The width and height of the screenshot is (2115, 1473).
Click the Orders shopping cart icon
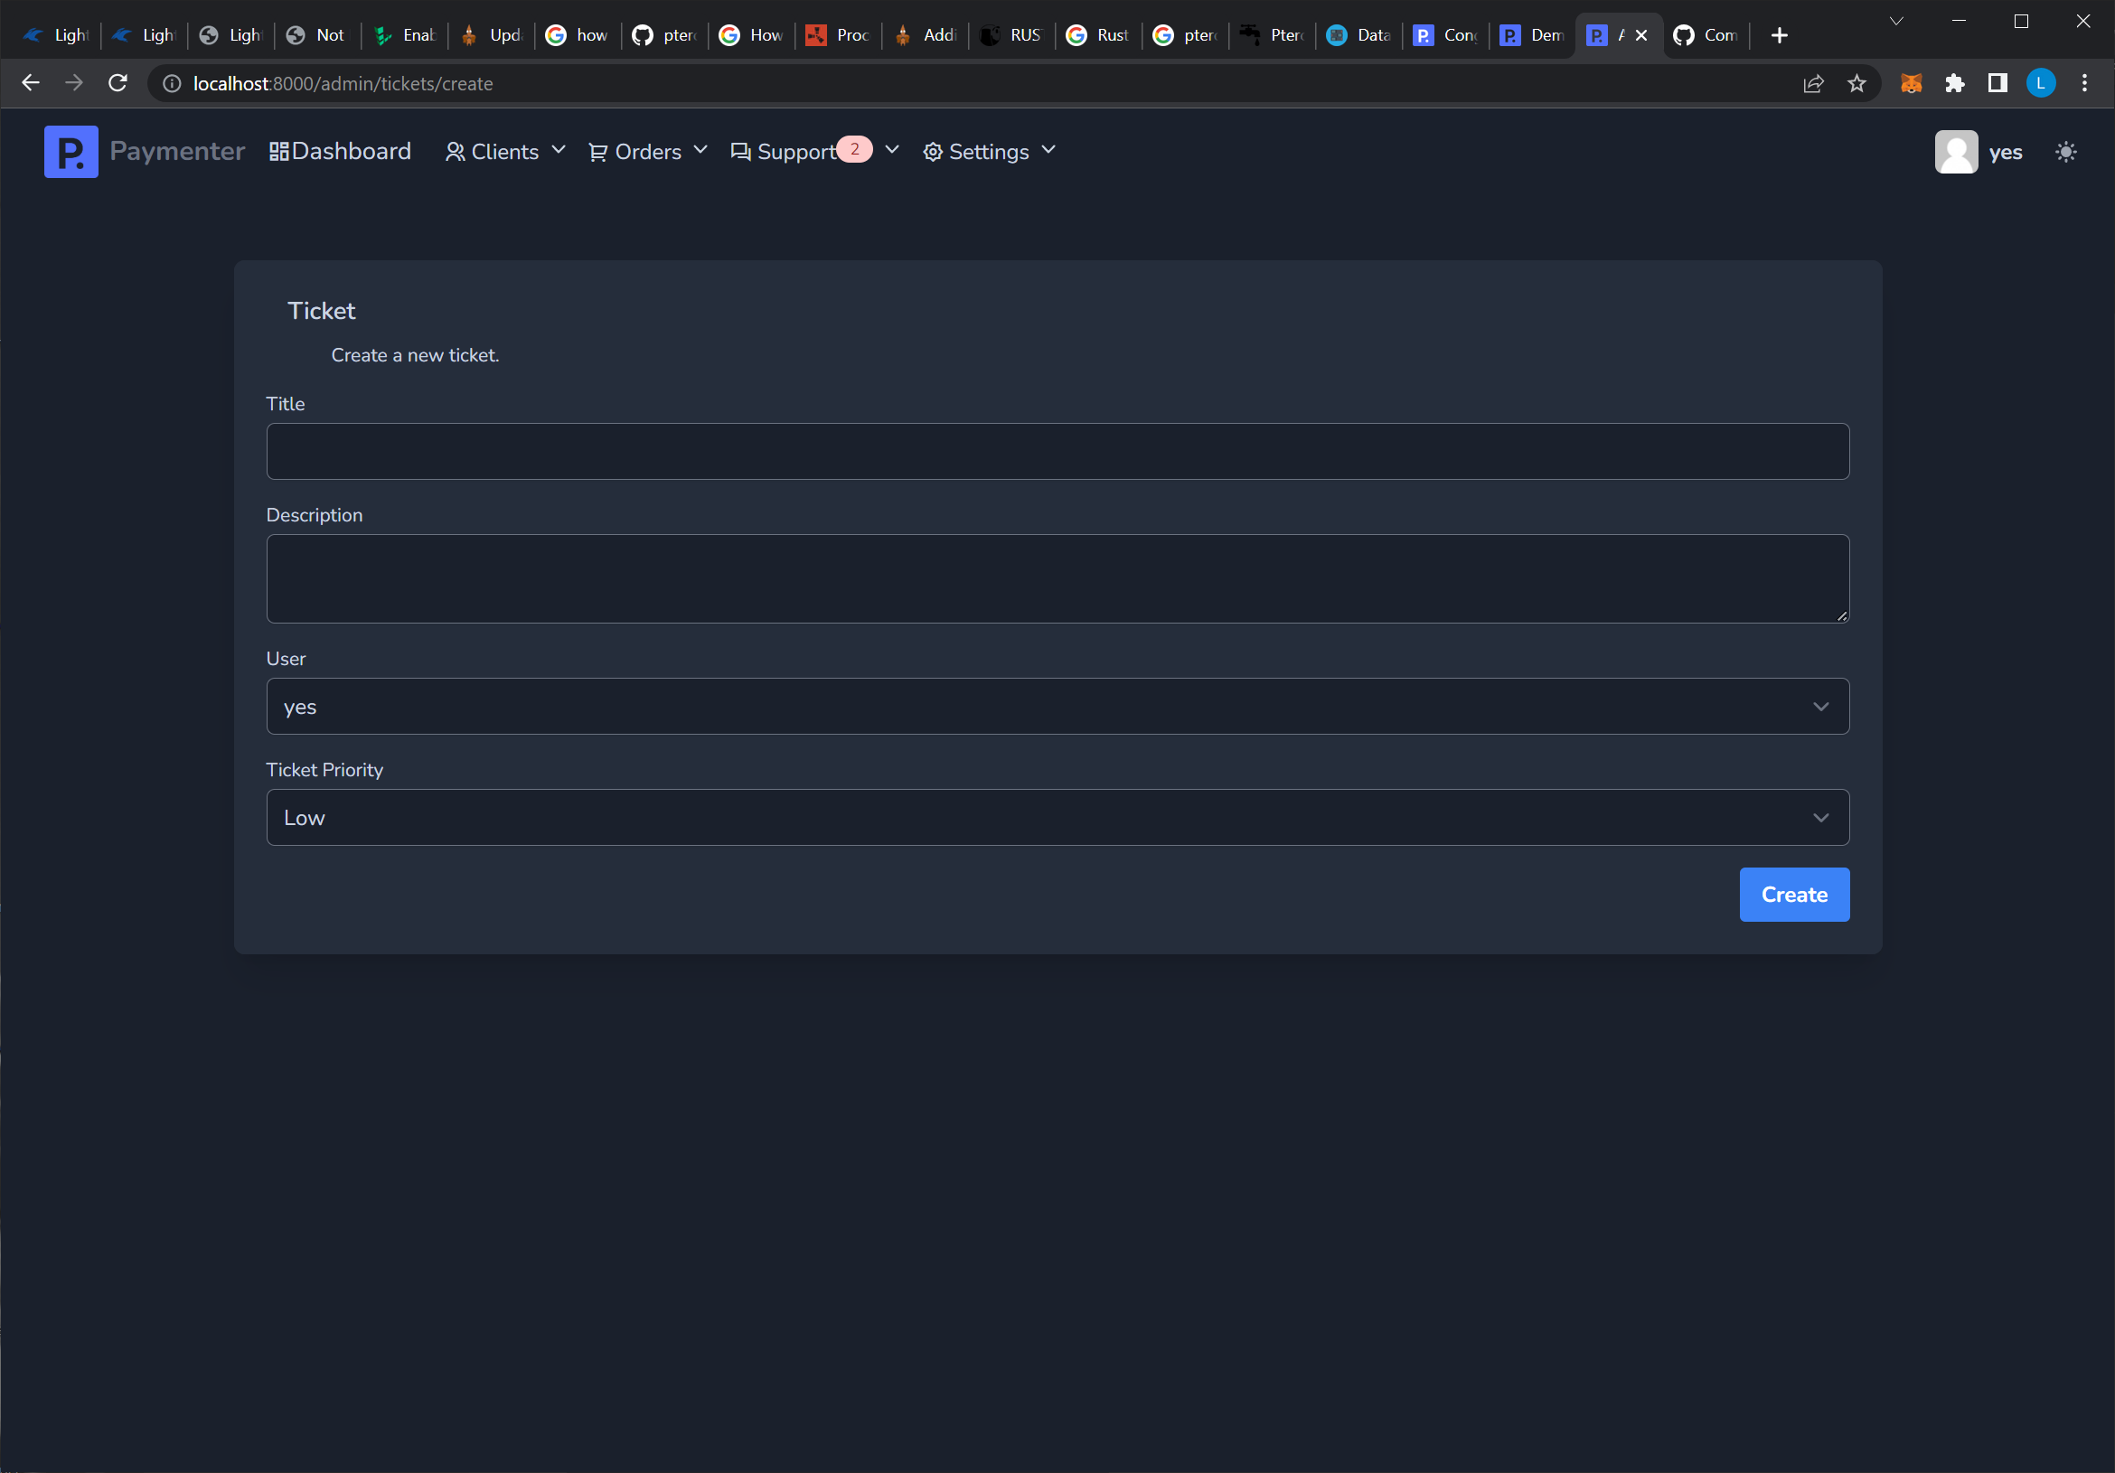pos(597,151)
